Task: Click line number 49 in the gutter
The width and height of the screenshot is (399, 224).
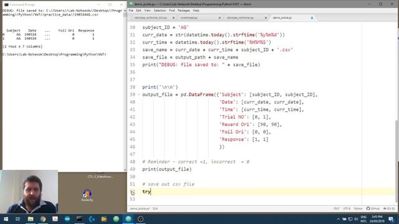Action: click(132, 169)
